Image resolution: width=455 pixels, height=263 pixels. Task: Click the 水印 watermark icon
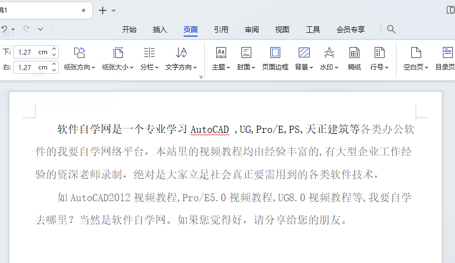click(329, 52)
